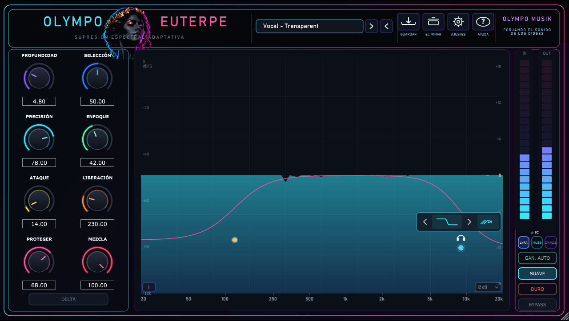Click the Enfoque value field 42.00
This screenshot has height=321, width=569.
click(97, 162)
